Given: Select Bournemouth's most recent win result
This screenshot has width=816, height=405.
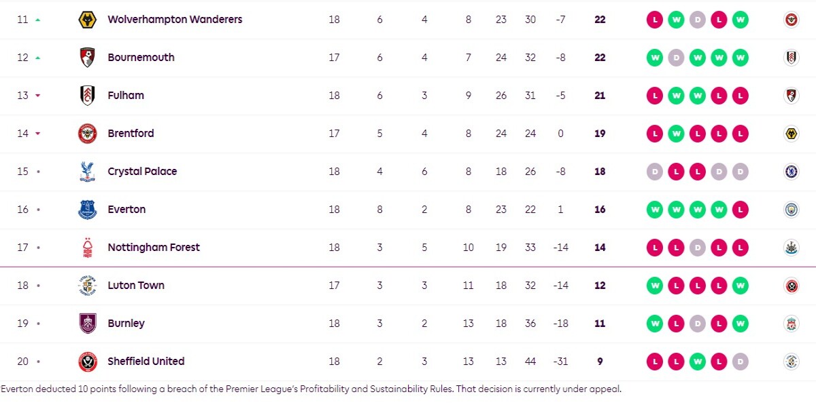Looking at the screenshot, I should pyautogui.click(x=740, y=58).
